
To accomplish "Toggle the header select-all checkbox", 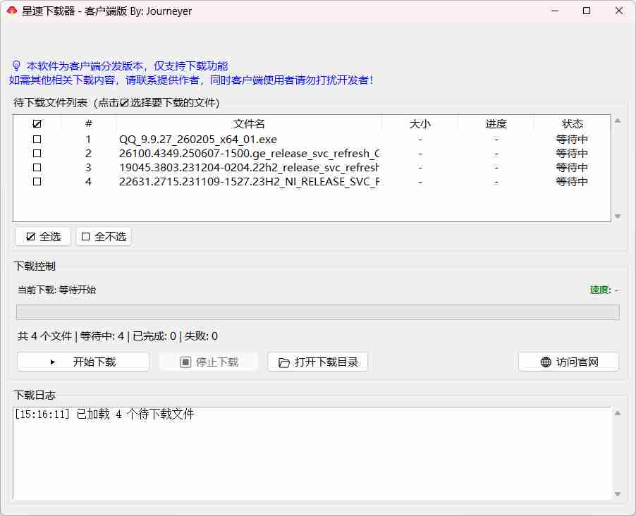I will pos(37,124).
